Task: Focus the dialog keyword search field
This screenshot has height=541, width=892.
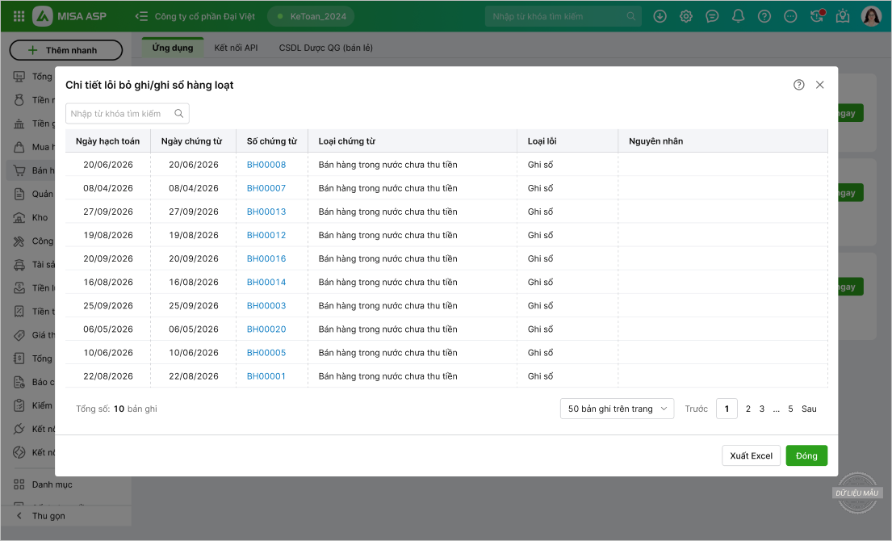Action: [x=117, y=114]
